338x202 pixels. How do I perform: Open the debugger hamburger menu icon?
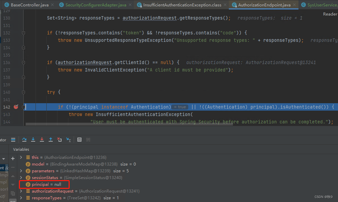[x=13, y=139]
